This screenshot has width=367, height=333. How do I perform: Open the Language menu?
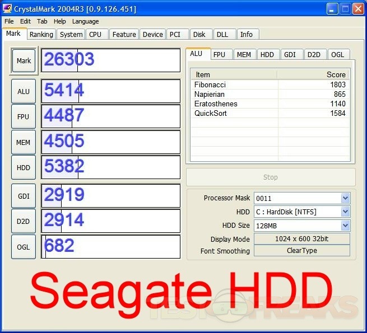pyautogui.click(x=85, y=21)
